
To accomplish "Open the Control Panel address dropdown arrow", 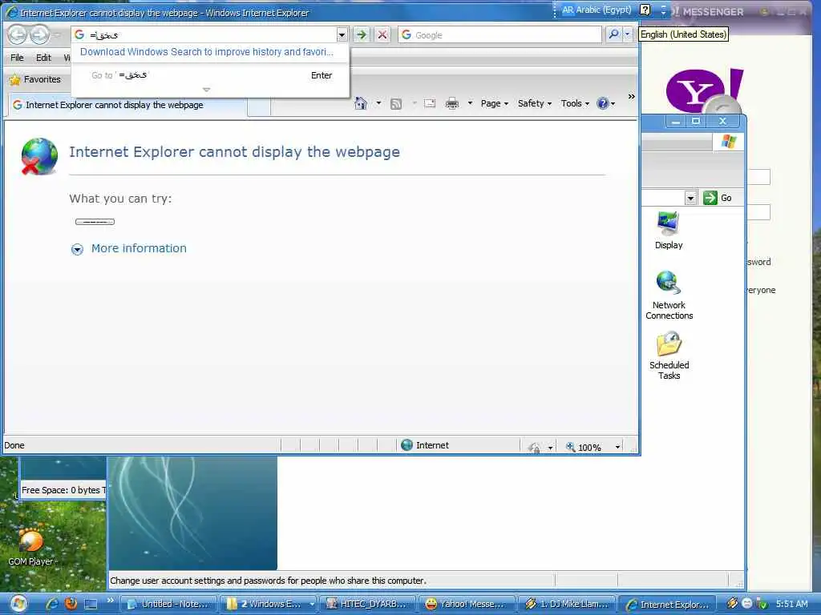I will click(x=690, y=199).
